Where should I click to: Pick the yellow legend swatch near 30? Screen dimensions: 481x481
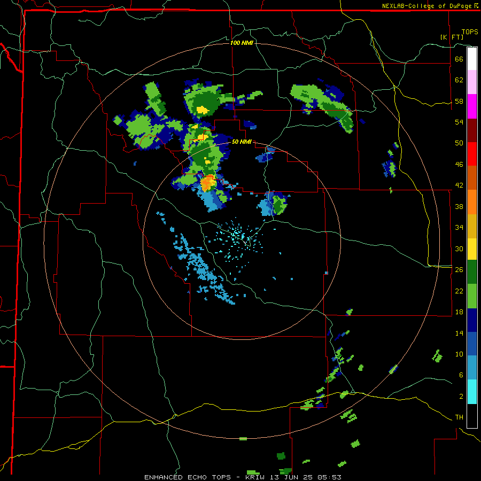tap(472, 249)
